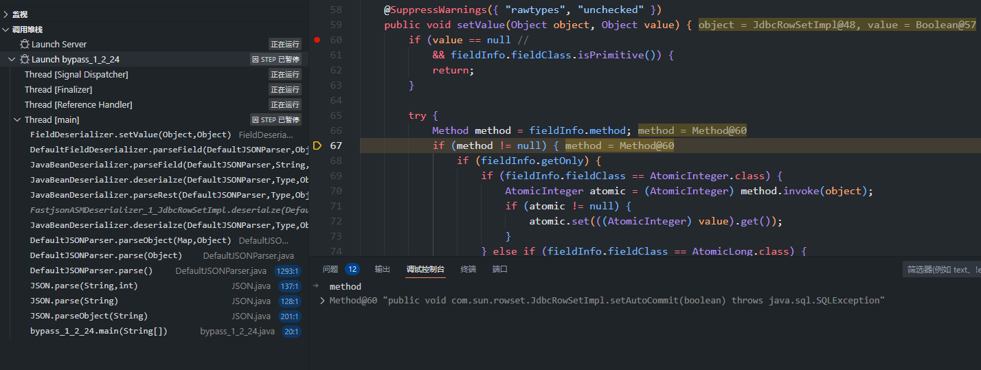
Task: Click the STEP paused badge on Thread [main]
Action: point(275,119)
